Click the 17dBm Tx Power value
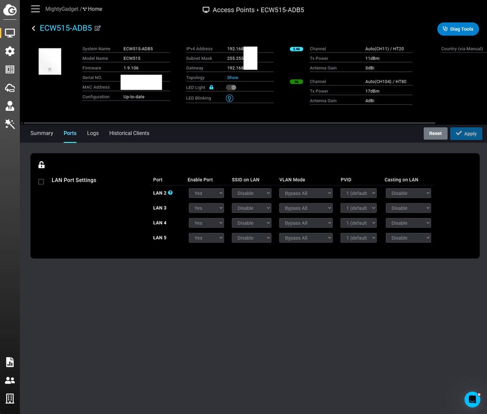487x414 pixels. [372, 91]
